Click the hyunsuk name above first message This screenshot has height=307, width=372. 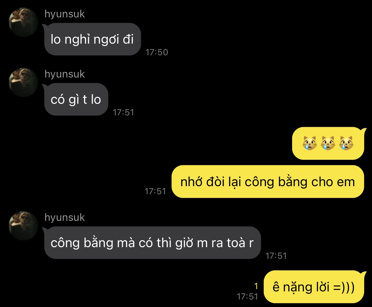coord(65,14)
